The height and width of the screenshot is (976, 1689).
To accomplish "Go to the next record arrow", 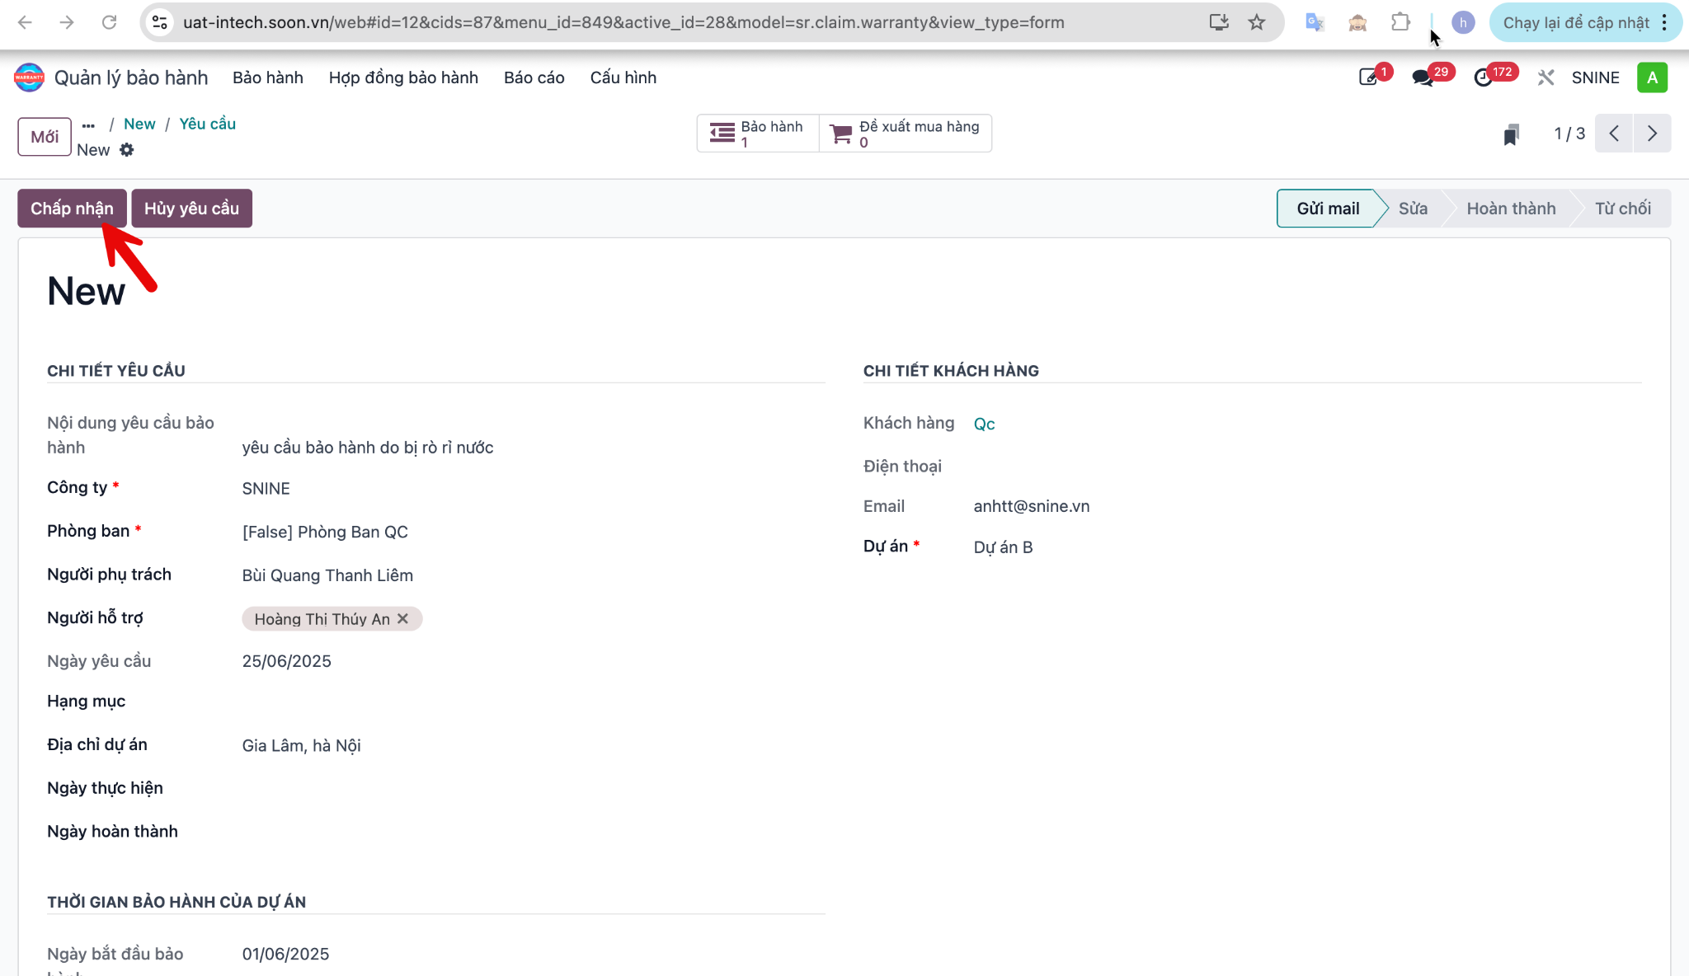I will click(1652, 134).
